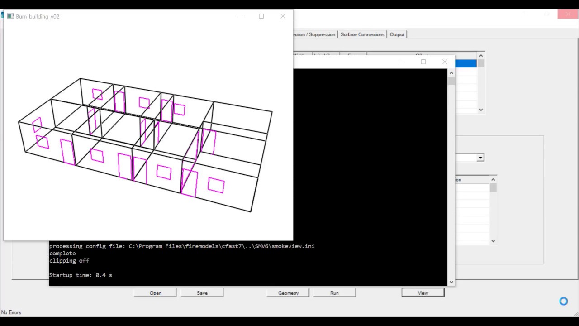Click the Burn_building_v02 window title text
This screenshot has height=326, width=579.
(x=38, y=16)
